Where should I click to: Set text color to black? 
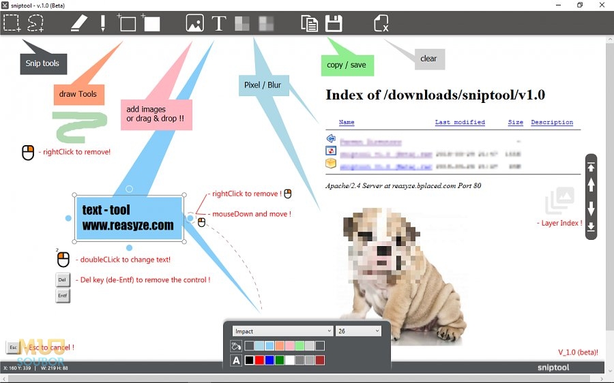[249, 361]
